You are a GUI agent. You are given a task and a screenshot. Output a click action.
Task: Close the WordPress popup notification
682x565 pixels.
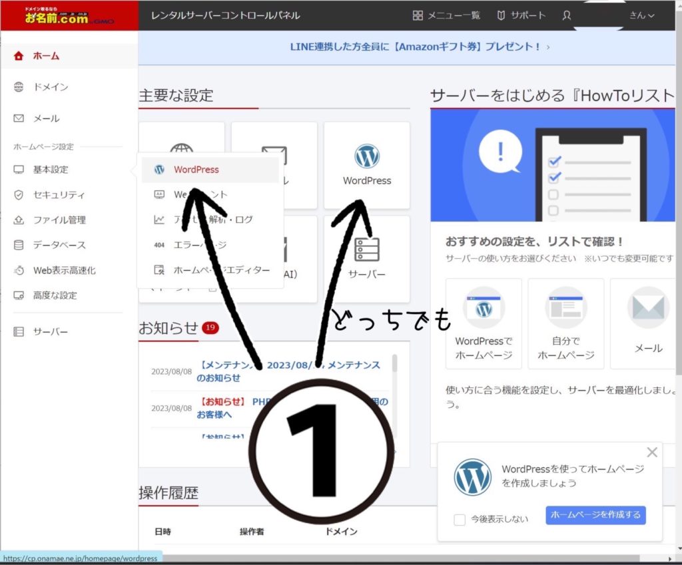[652, 453]
